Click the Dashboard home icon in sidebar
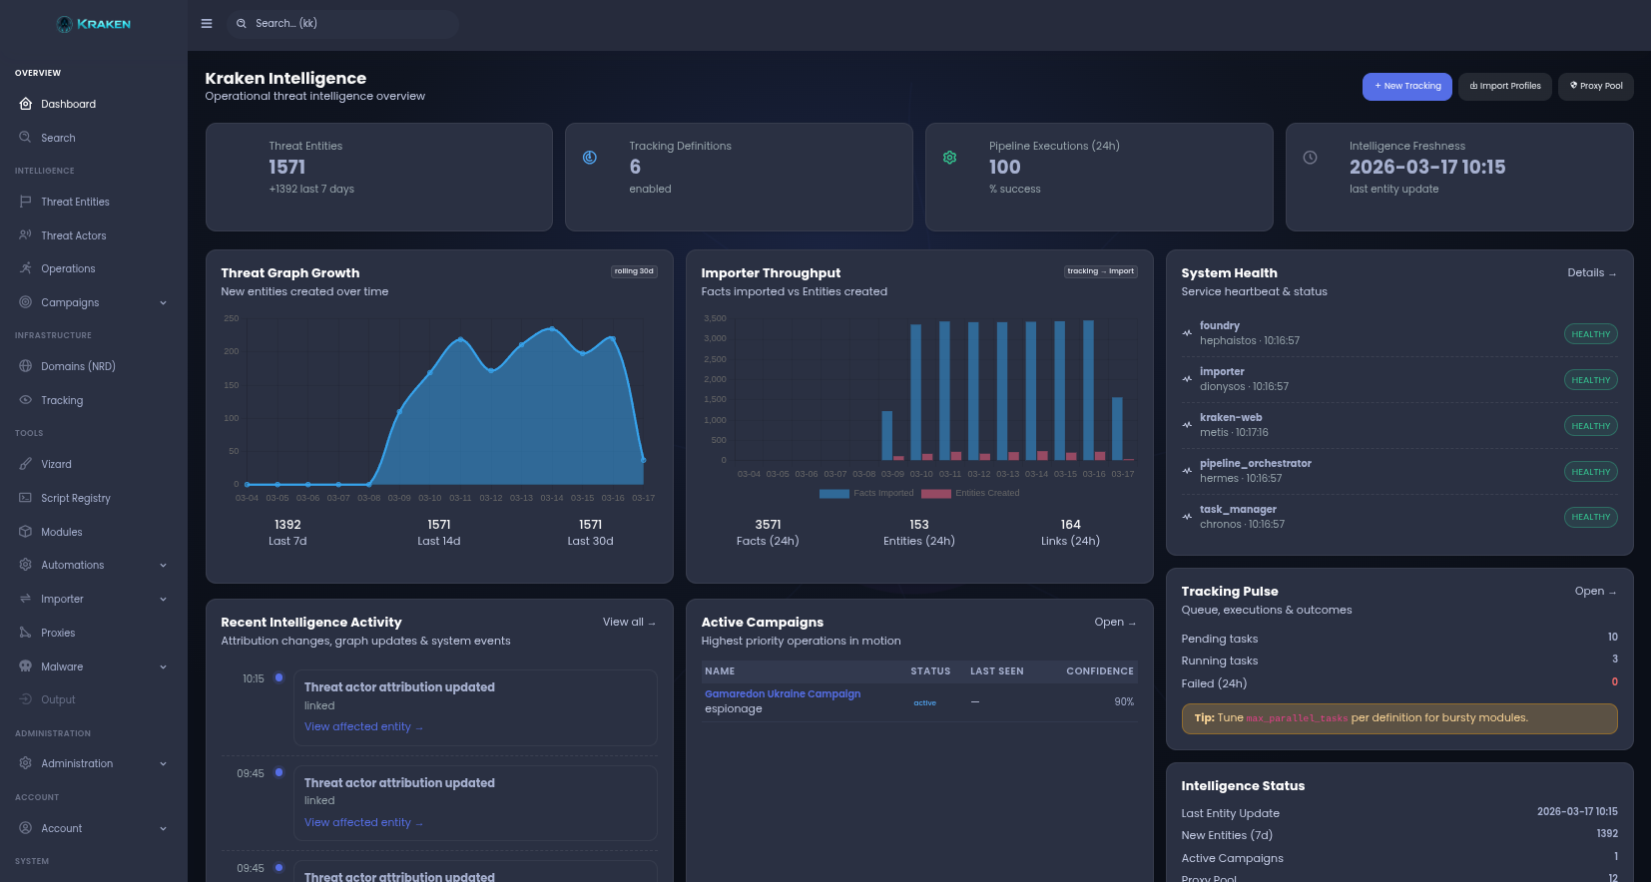This screenshot has height=882, width=1651. [26, 104]
